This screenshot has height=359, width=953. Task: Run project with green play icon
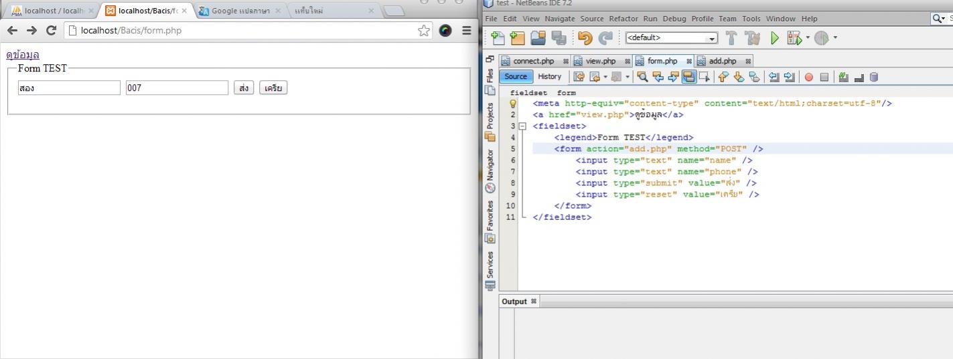click(775, 38)
